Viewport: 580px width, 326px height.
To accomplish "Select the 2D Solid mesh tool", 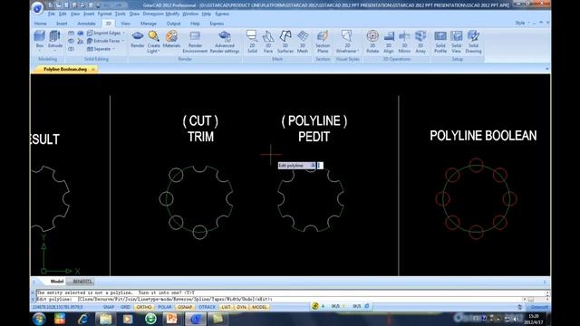I will click(x=252, y=42).
